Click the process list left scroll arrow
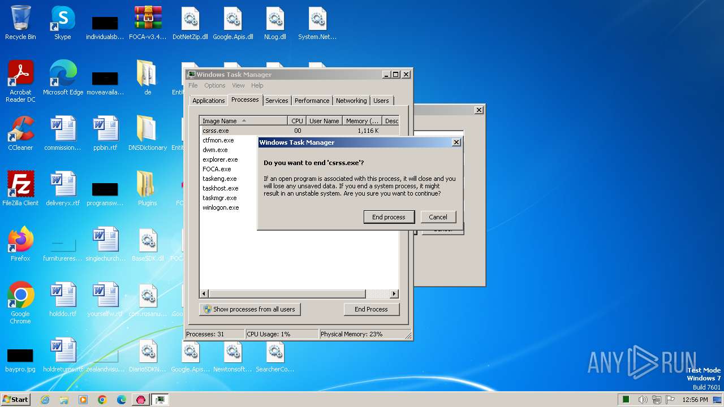The width and height of the screenshot is (724, 407). [x=204, y=294]
